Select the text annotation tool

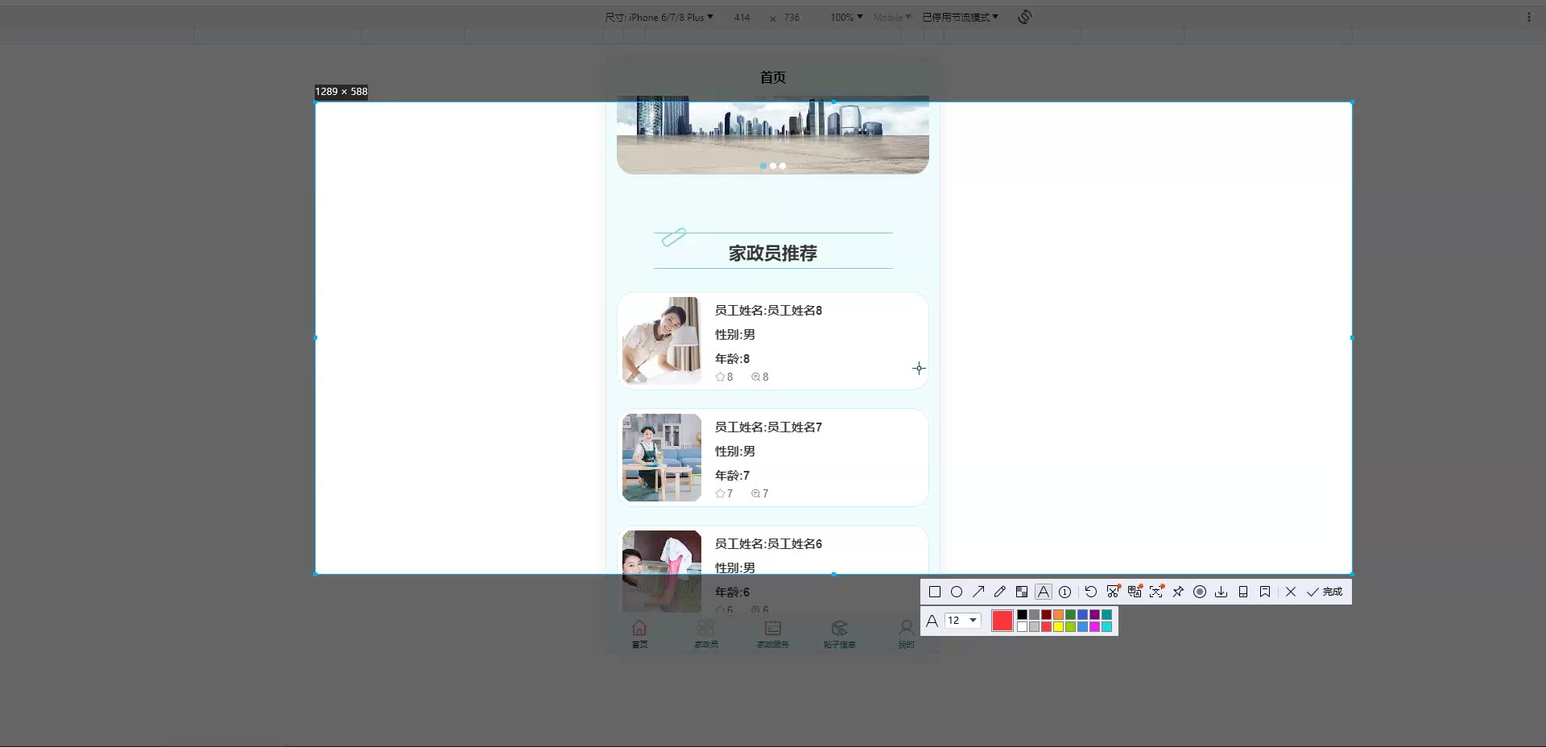click(1044, 592)
